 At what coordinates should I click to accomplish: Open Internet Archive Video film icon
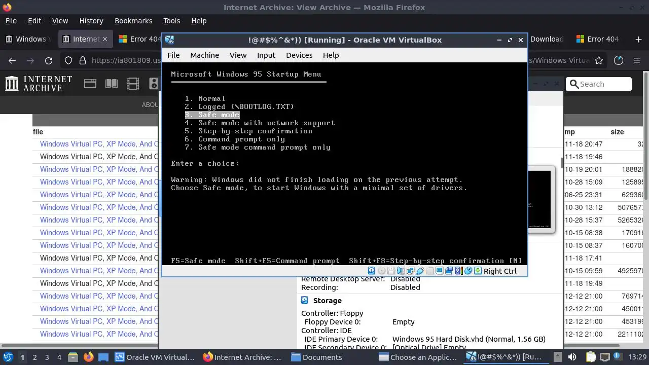[x=132, y=84]
